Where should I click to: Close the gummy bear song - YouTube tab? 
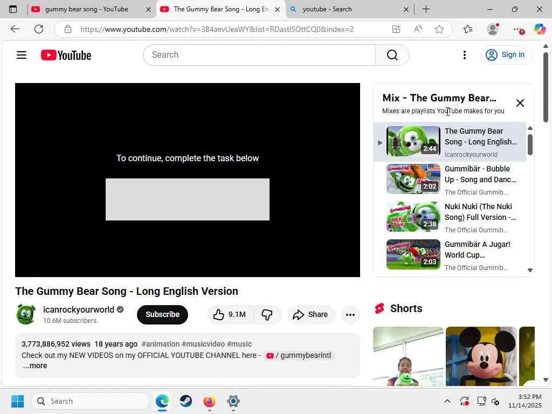(x=149, y=10)
